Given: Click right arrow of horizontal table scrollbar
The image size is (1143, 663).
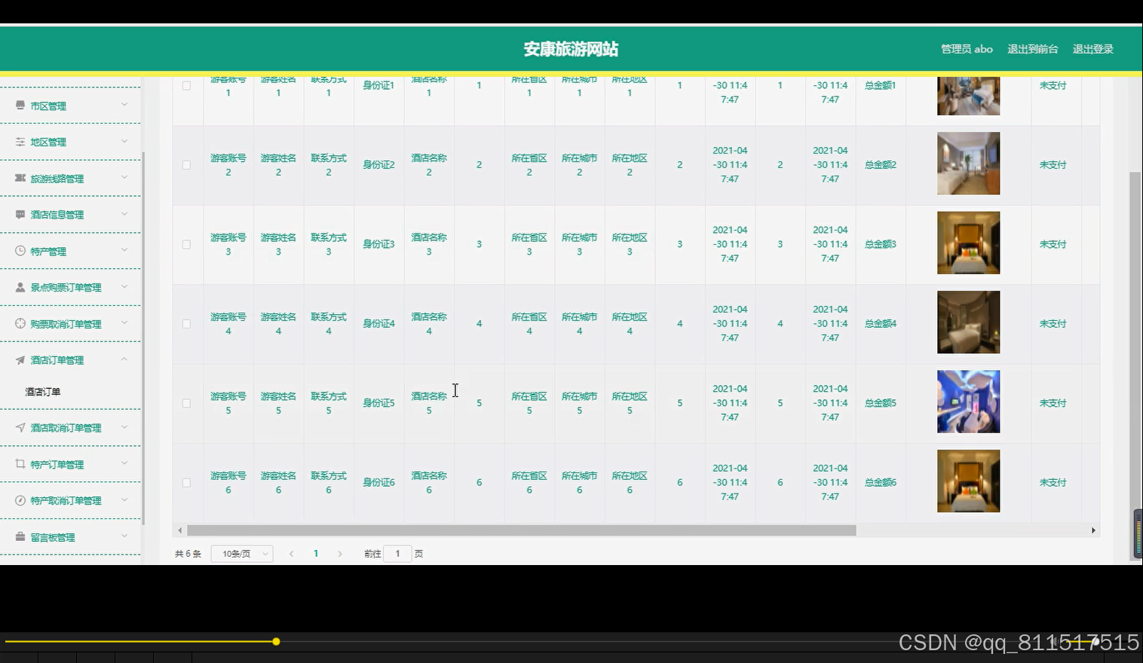Looking at the screenshot, I should pyautogui.click(x=1093, y=530).
